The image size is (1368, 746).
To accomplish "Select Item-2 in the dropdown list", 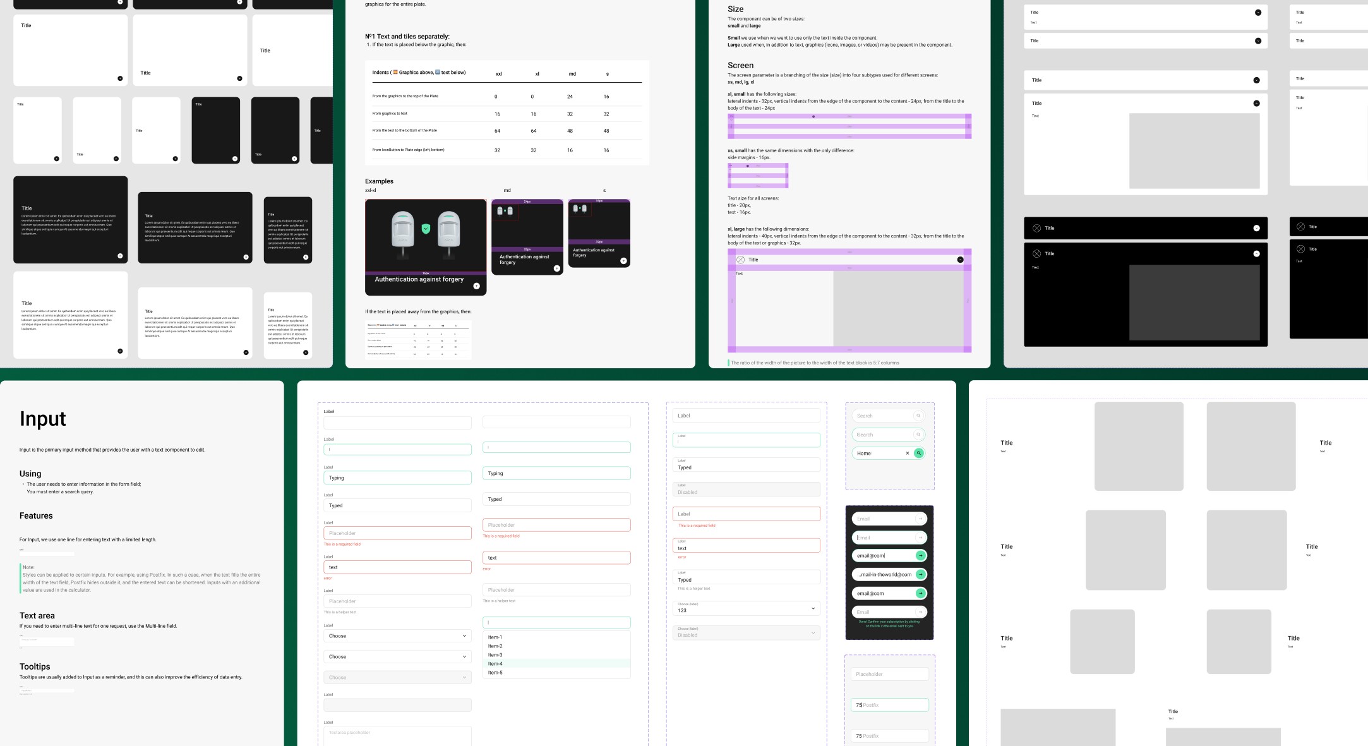I will click(x=495, y=646).
